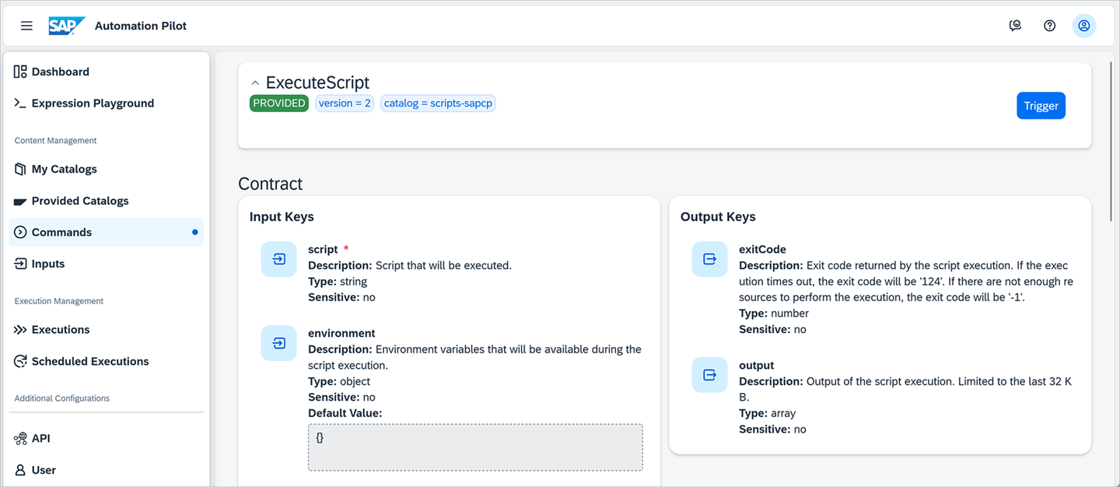Click the environment default value box
1120x487 pixels.
475,447
